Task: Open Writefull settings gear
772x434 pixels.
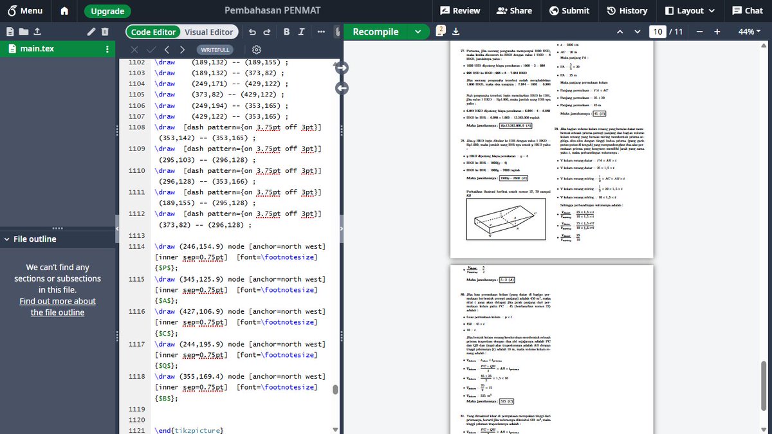Action: click(257, 50)
